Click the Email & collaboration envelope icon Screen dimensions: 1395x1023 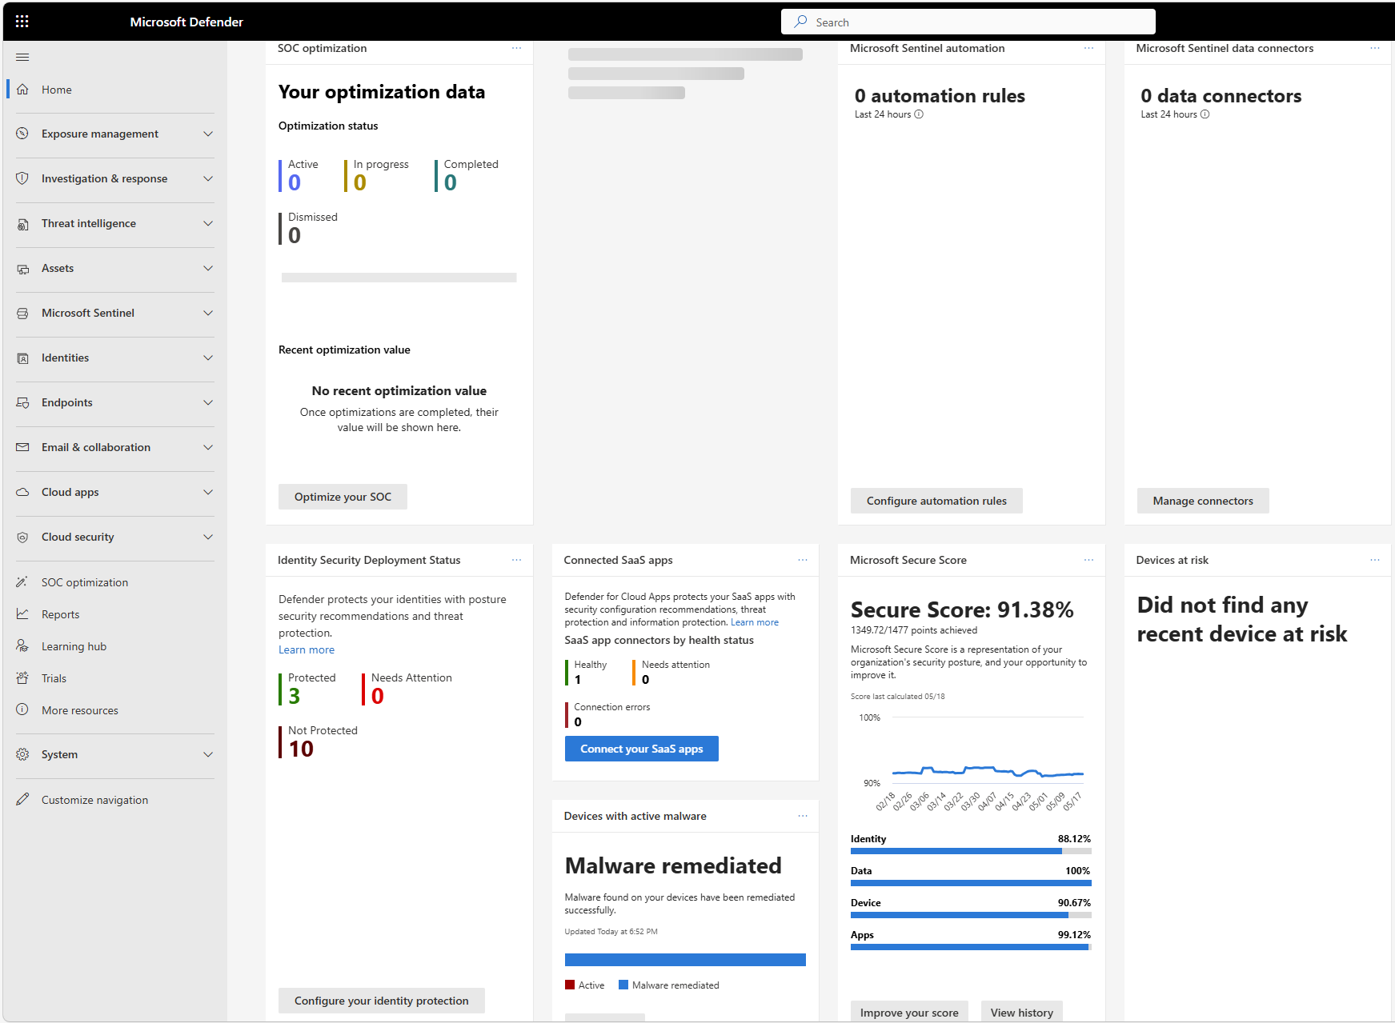[22, 447]
